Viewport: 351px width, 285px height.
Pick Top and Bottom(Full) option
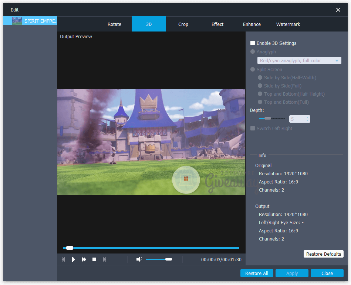[260, 102]
